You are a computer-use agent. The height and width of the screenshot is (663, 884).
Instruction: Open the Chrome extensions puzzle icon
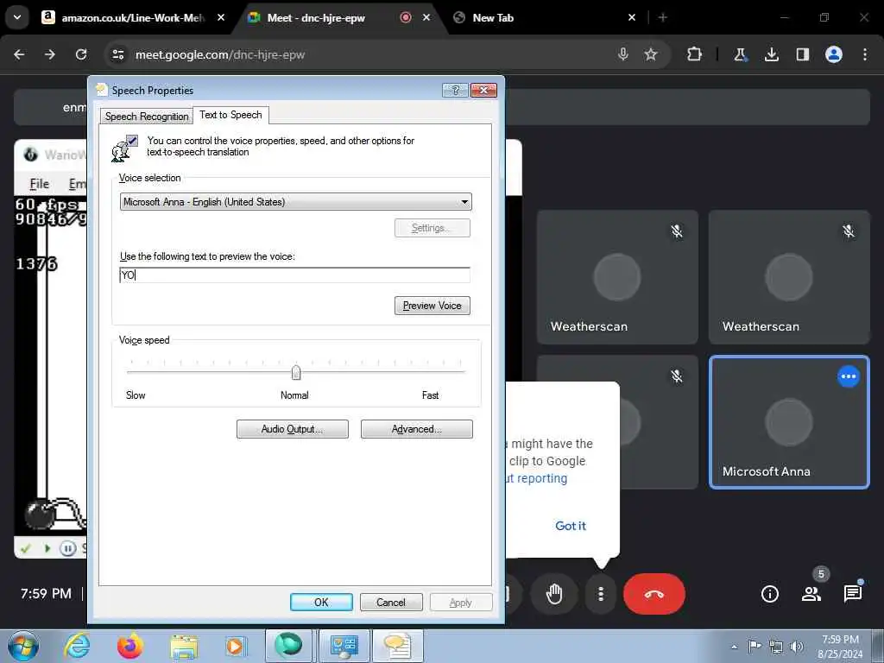pos(695,54)
